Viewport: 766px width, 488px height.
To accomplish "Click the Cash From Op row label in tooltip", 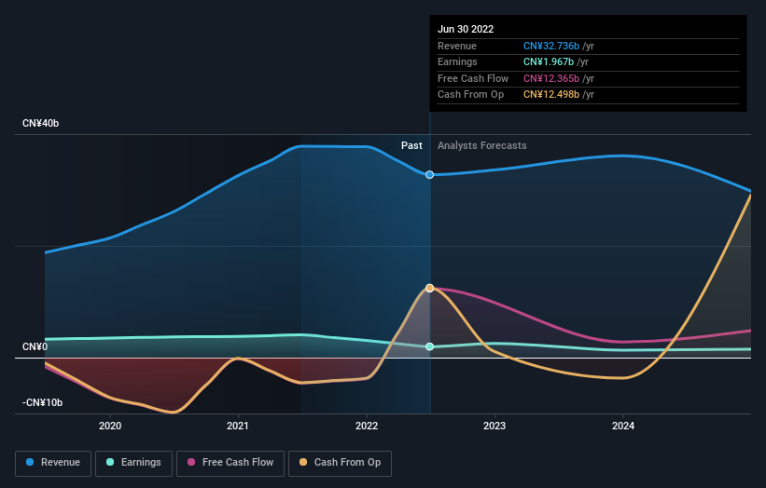I will coord(470,95).
